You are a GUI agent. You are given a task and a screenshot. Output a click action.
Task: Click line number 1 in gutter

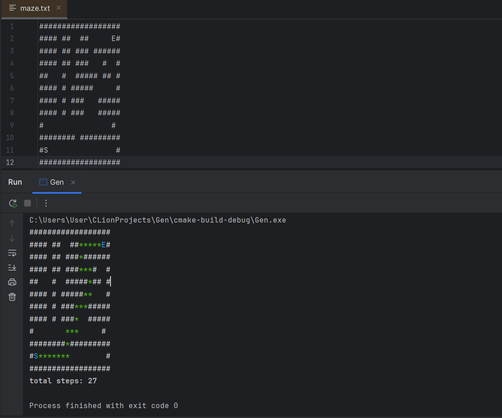[12, 26]
